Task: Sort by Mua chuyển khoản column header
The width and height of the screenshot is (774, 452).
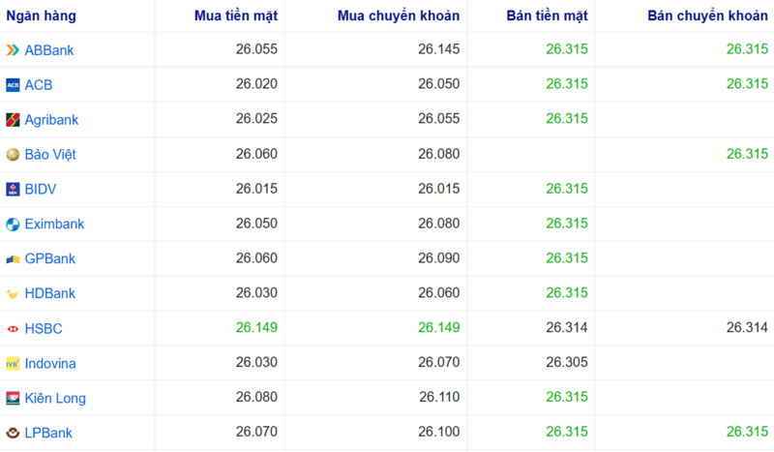Action: point(399,16)
